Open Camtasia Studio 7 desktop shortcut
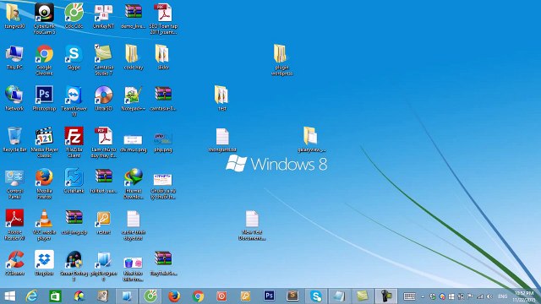The height and width of the screenshot is (304, 541). [x=103, y=60]
